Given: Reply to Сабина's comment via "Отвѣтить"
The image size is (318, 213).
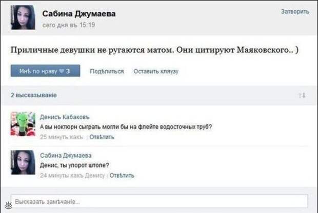Looking at the screenshot, I should [x=122, y=175].
